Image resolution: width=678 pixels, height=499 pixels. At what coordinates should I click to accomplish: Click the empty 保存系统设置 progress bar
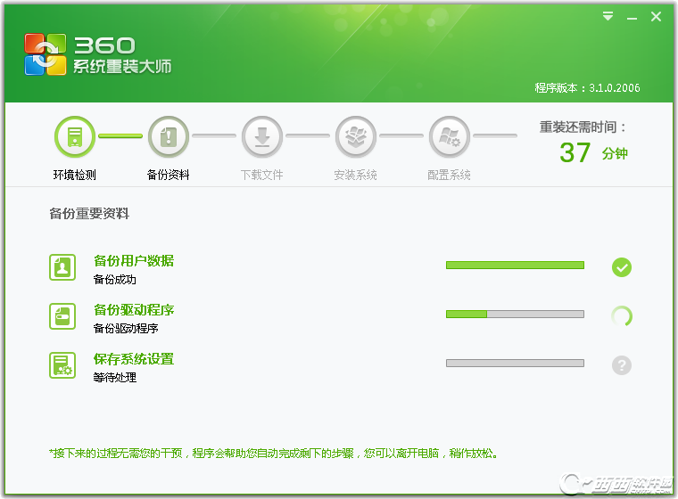[x=515, y=363]
